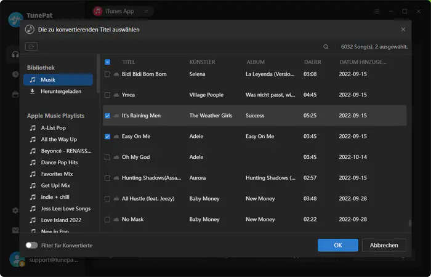Click the date 2022-10-14

[353, 157]
